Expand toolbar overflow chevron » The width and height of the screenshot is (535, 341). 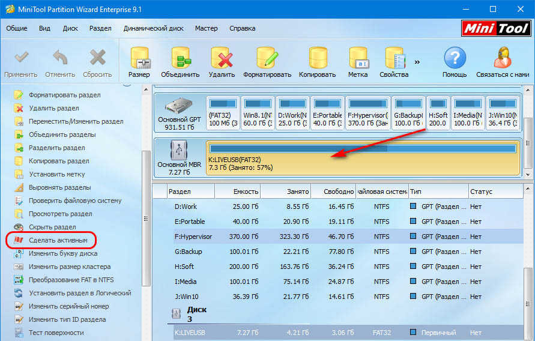(x=417, y=61)
